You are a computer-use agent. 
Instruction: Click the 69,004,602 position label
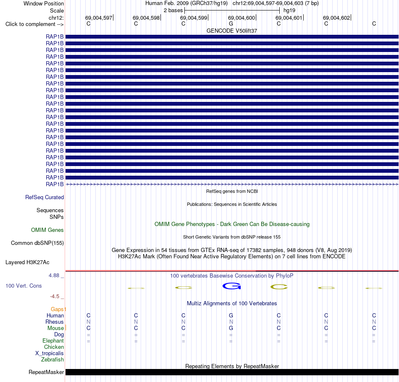(x=336, y=18)
